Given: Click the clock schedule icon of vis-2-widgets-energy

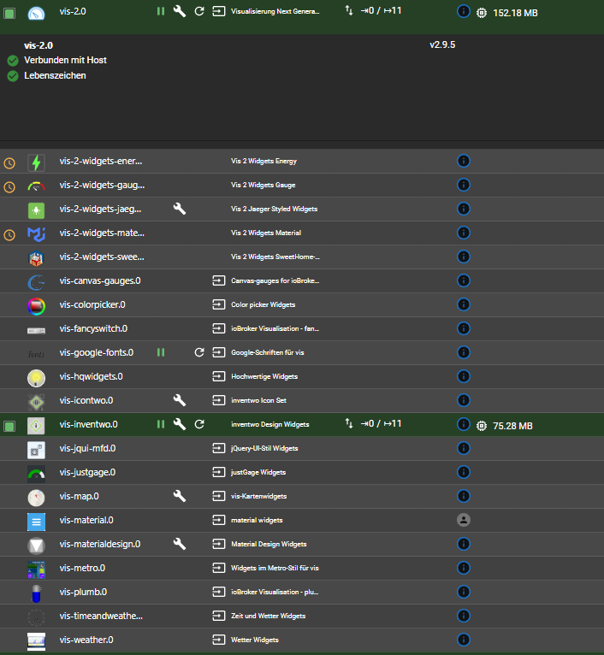Looking at the screenshot, I should click(9, 163).
